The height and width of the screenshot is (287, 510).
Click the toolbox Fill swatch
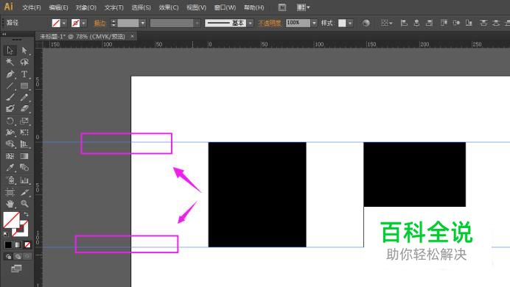point(11,220)
